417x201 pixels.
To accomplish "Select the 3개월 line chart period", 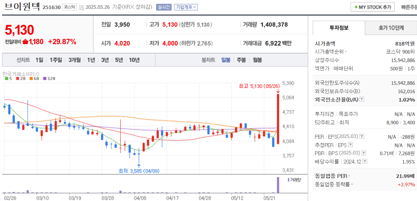I will tap(75, 60).
